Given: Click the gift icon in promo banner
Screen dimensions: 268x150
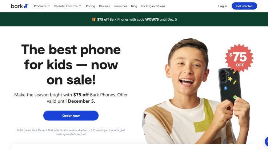Looking at the screenshot, I should [94, 20].
